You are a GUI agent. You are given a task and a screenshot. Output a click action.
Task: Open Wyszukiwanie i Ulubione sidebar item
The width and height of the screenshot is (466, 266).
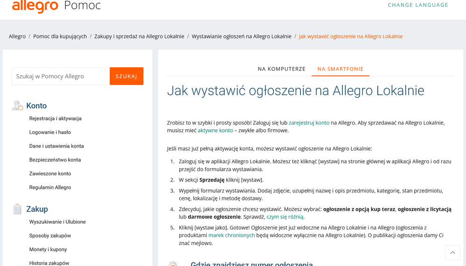[57, 222]
